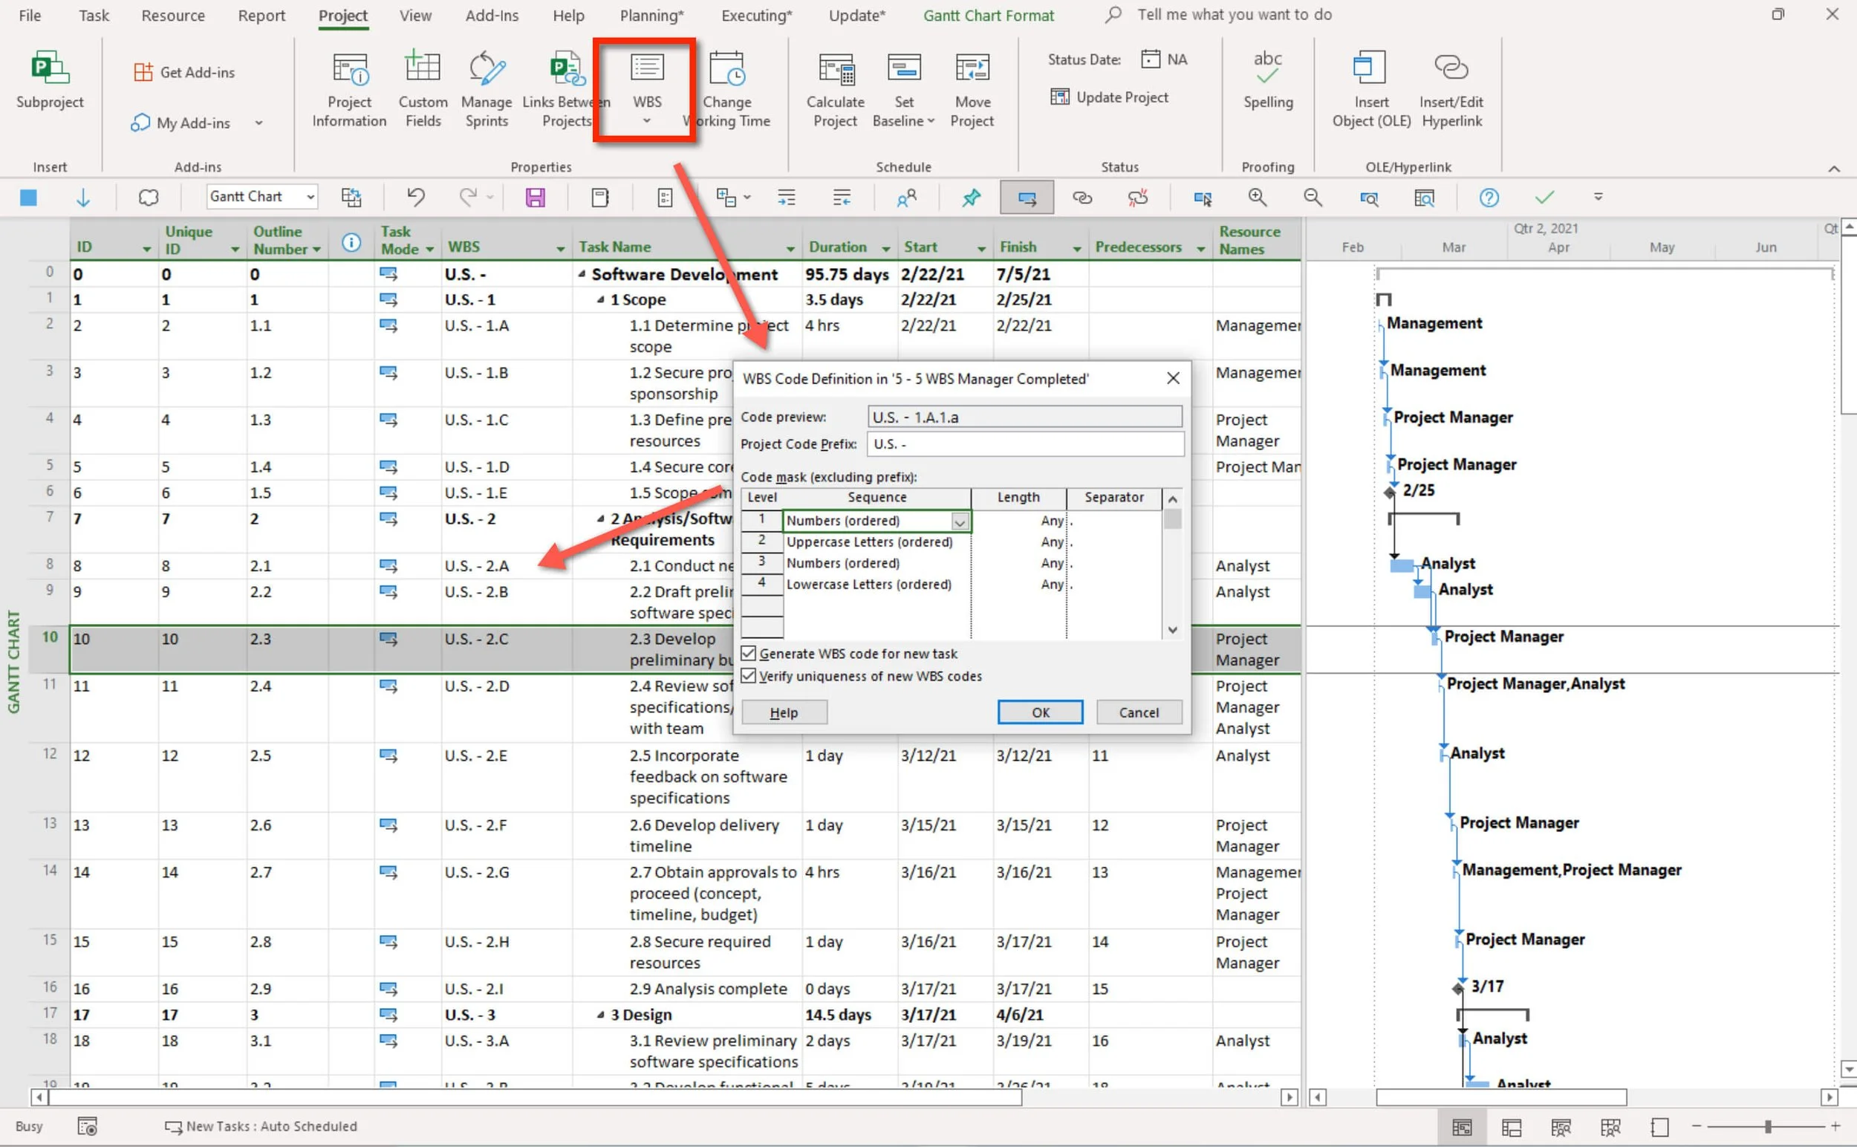1857x1147 pixels.
Task: Open Project Information
Action: pos(349,89)
